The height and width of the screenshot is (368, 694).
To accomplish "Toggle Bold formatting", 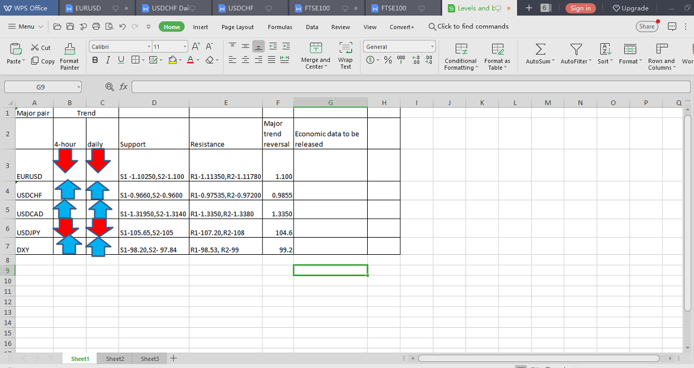I will pos(95,60).
